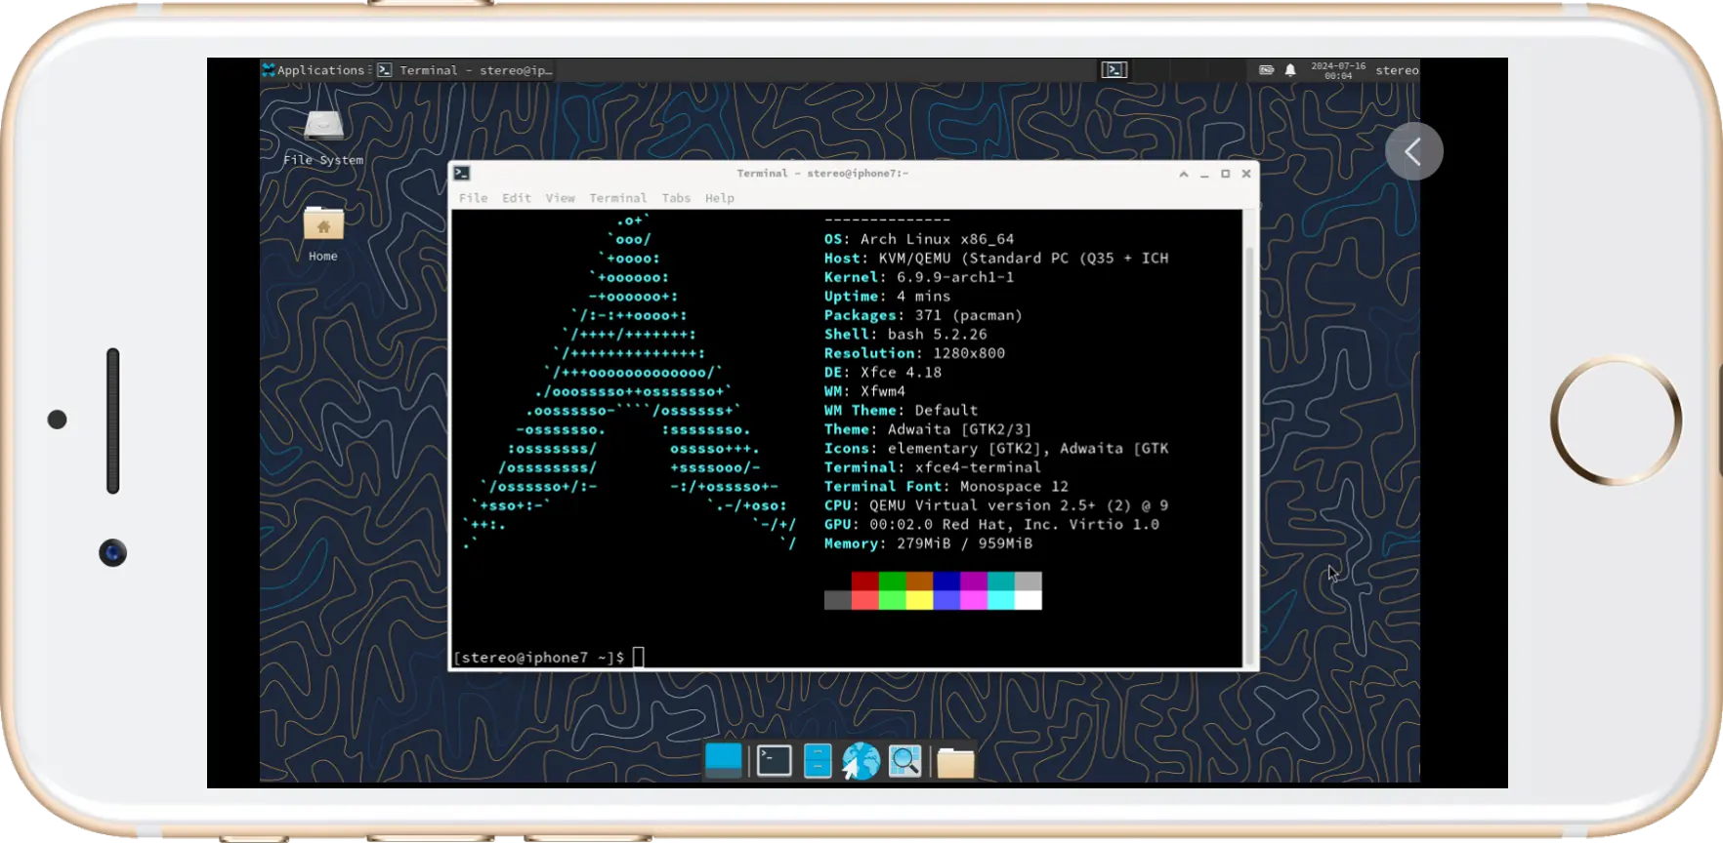Click the "Terminal Font: Monospace 12" line
Viewport: 1723px width, 843px height.
point(946,487)
